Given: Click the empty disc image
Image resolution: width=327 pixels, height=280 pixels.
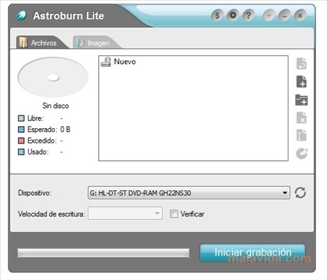Looking at the screenshot, I should click(53, 78).
